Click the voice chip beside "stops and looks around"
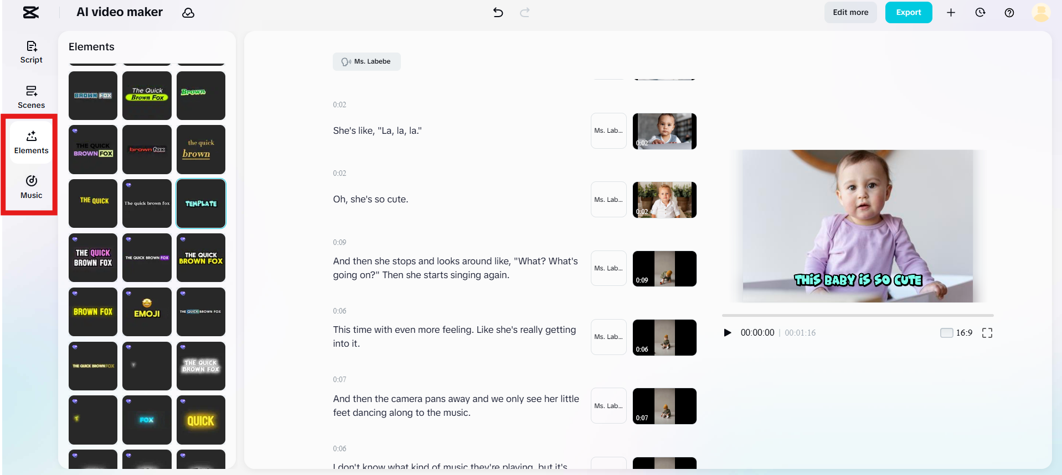Image resolution: width=1062 pixels, height=475 pixels. [609, 268]
